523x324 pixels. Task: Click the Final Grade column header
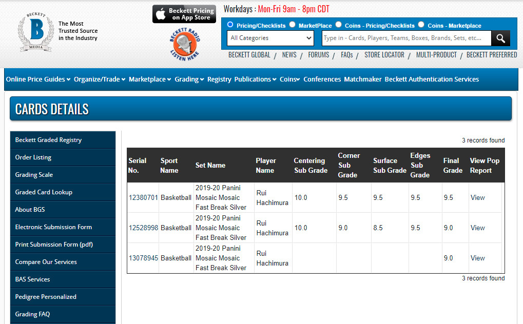pyautogui.click(x=453, y=166)
